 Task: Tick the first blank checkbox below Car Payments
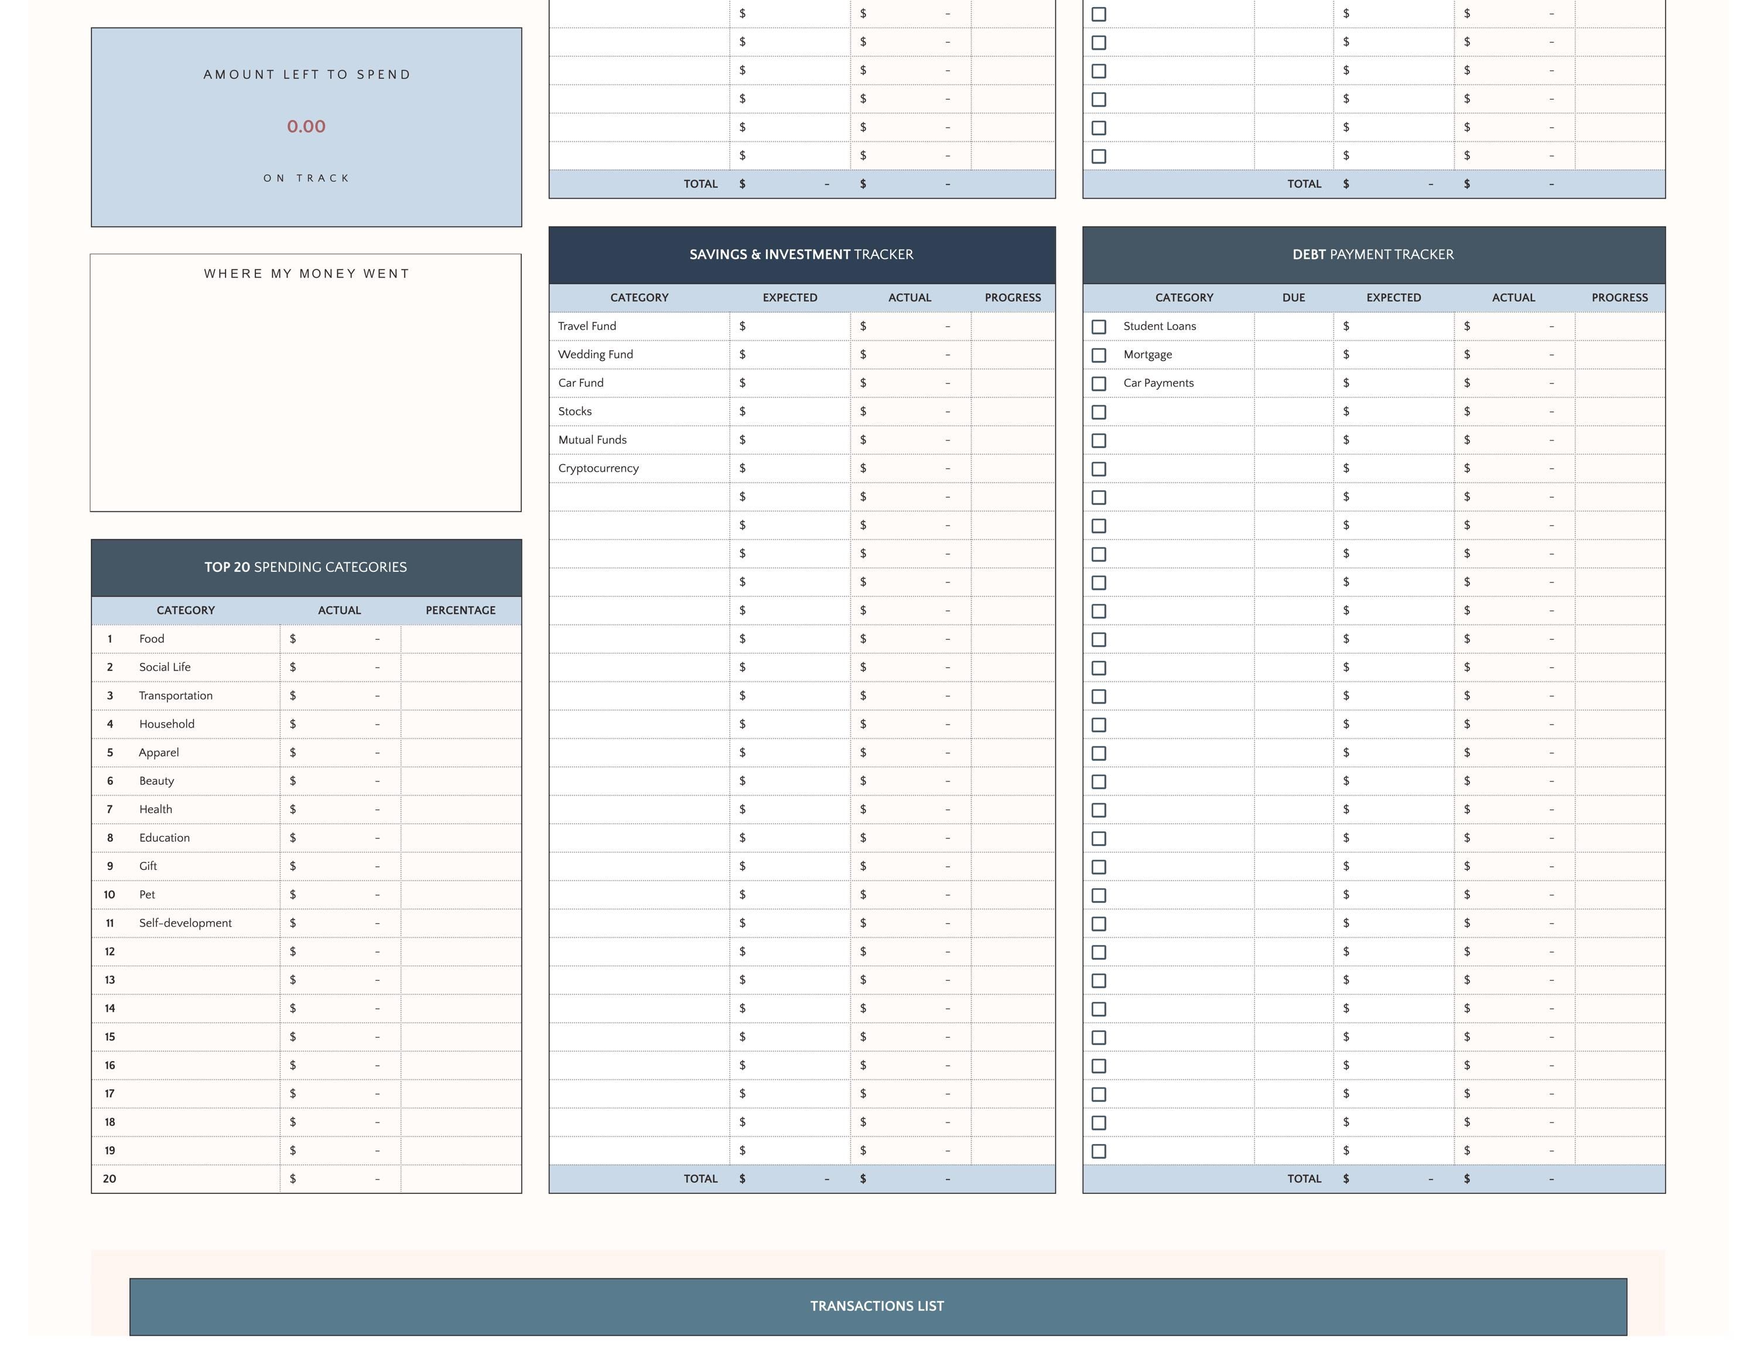[x=1099, y=411]
